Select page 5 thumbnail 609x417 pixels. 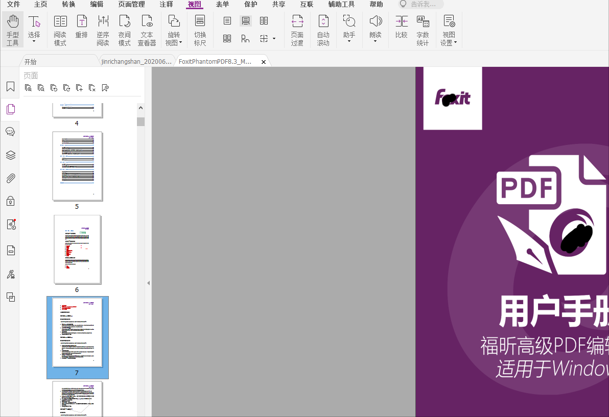tap(78, 166)
